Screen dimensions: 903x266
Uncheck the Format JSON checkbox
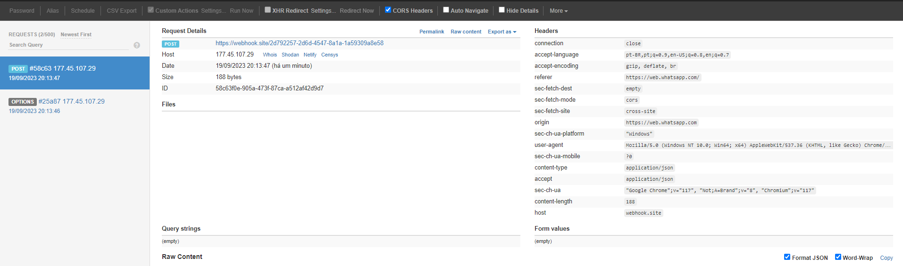click(787, 257)
